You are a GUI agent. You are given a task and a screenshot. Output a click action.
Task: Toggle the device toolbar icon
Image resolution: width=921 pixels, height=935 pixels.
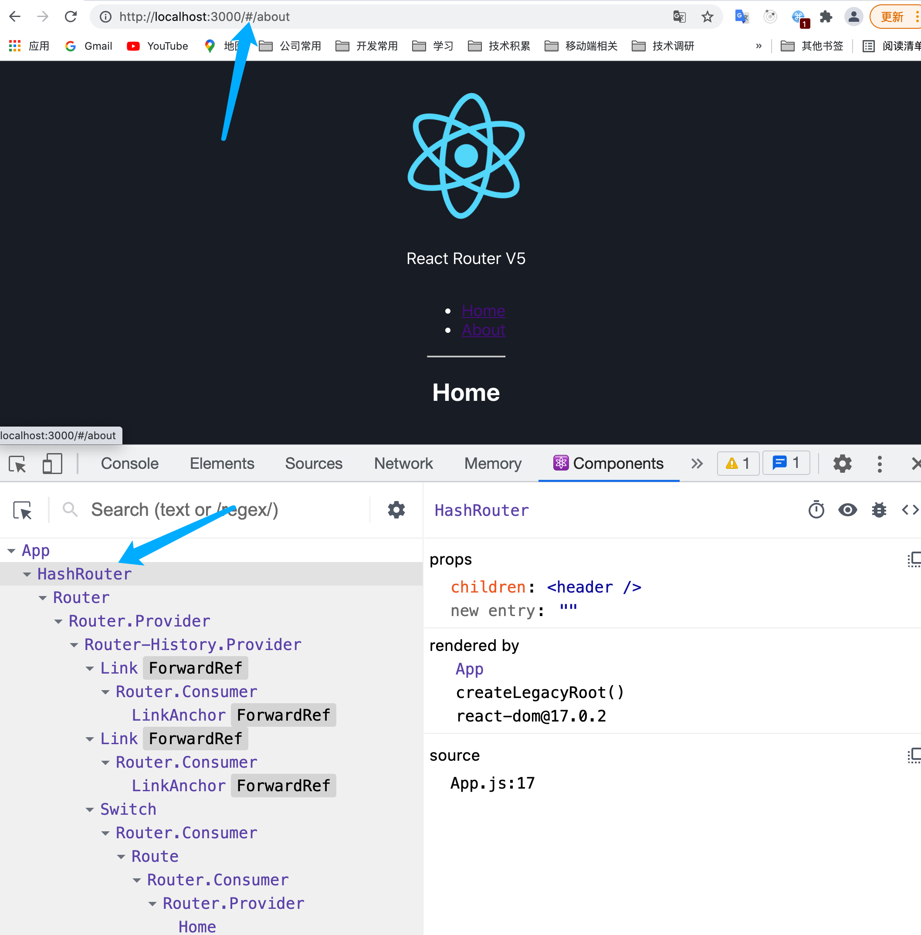[x=52, y=464]
